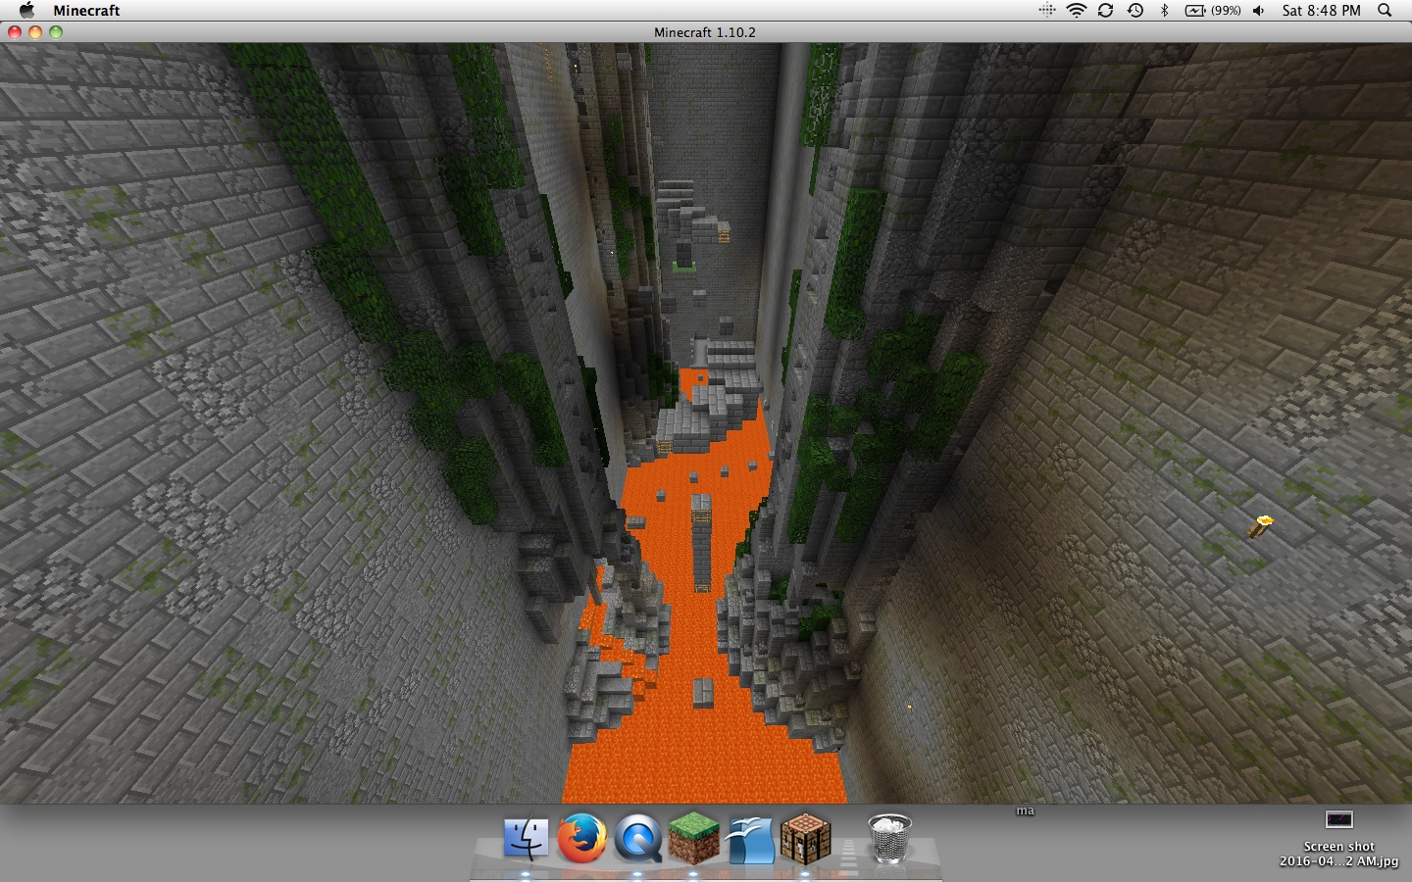Click the Minecraft 1.10.2 title text
The image size is (1412, 882).
point(705,32)
